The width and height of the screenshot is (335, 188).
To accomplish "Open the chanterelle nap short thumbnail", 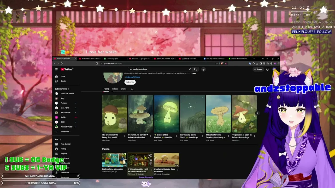I will point(218,114).
